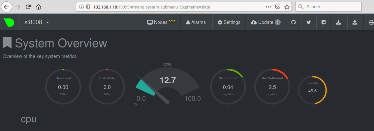Image resolution: width=374 pixels, height=131 pixels.
Task: Open the Nodes beta menu
Action: point(161,23)
